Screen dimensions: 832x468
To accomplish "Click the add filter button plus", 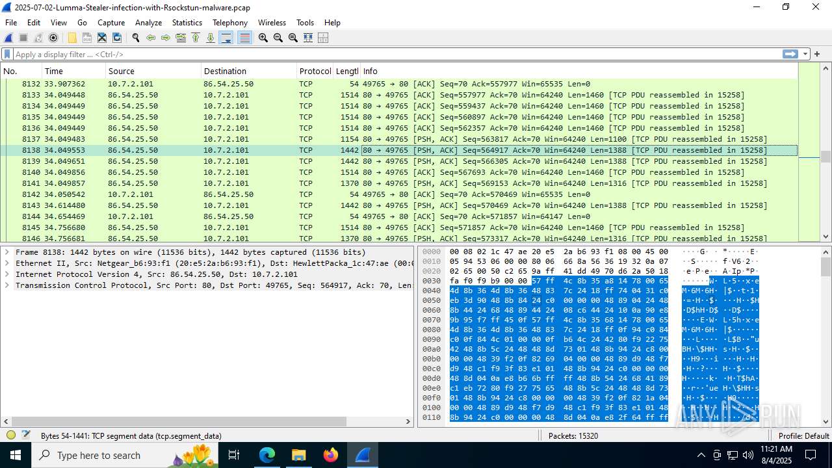I will coord(817,54).
